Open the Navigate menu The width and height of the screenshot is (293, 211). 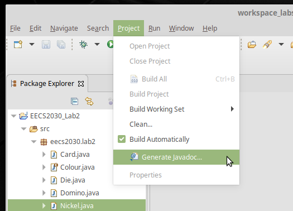[64, 28]
